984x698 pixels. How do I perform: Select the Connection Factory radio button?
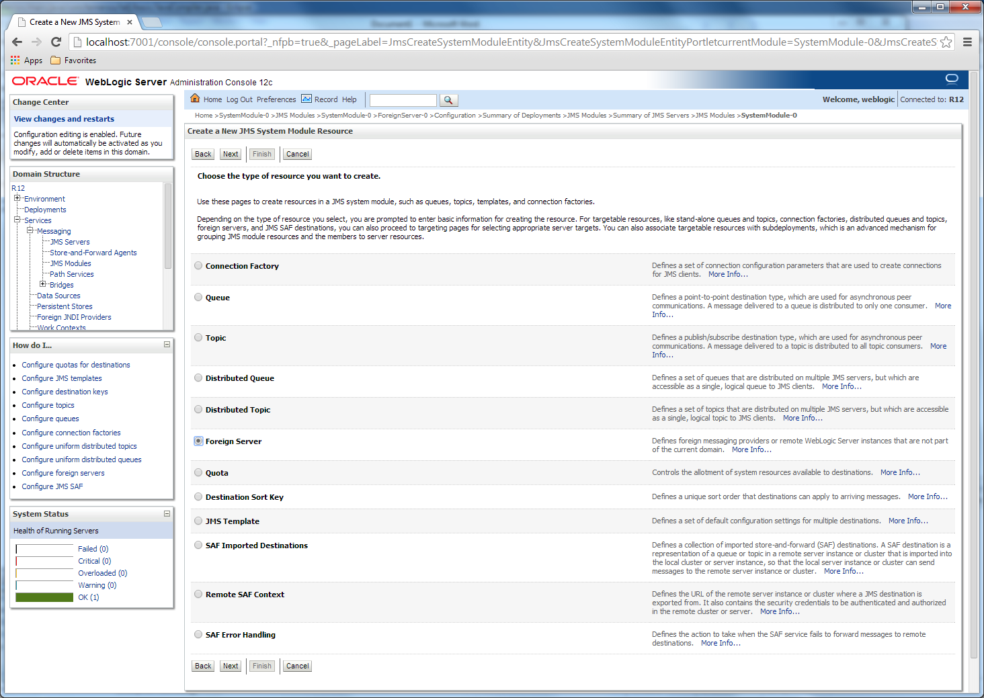[198, 265]
